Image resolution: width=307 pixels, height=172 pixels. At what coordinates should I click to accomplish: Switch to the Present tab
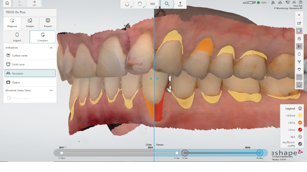(x=48, y=23)
